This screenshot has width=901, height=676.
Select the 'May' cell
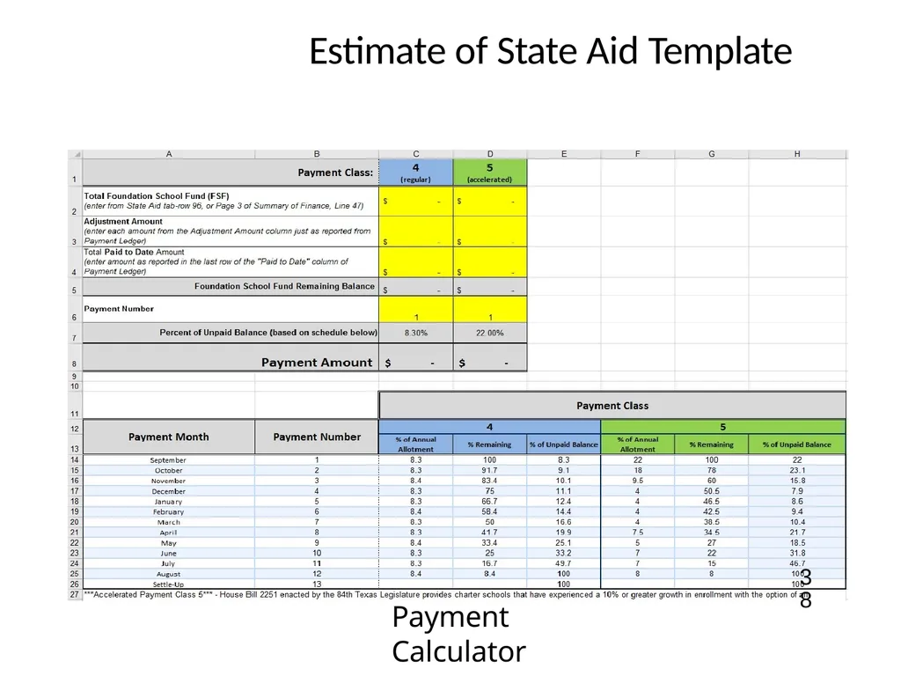(169, 543)
